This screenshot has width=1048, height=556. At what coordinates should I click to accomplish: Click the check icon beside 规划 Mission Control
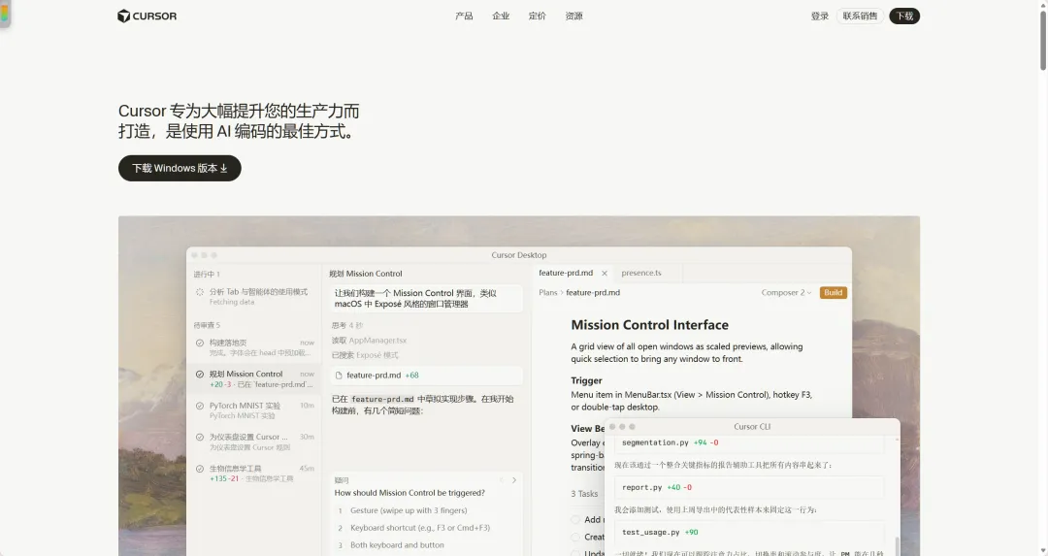pyautogui.click(x=199, y=375)
